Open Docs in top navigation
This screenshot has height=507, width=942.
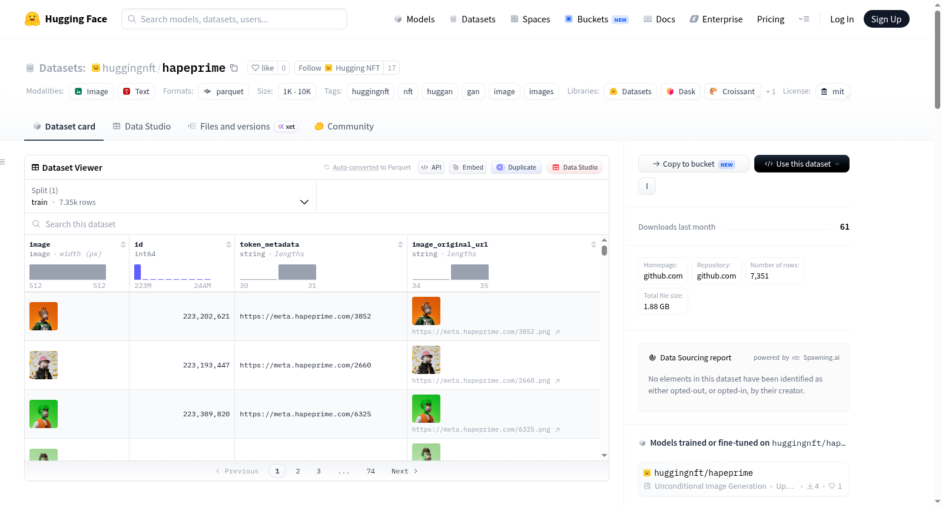(x=659, y=19)
